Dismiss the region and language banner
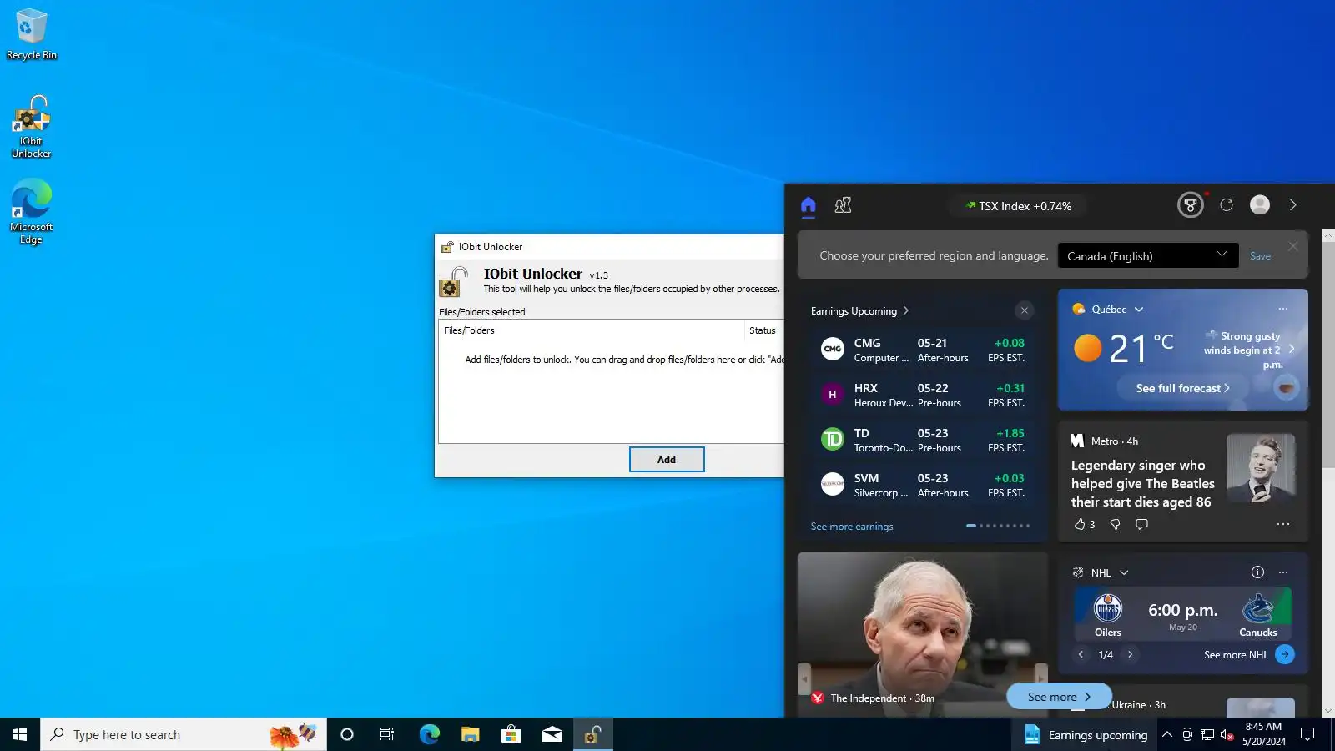The height and width of the screenshot is (751, 1335). coord(1293,246)
